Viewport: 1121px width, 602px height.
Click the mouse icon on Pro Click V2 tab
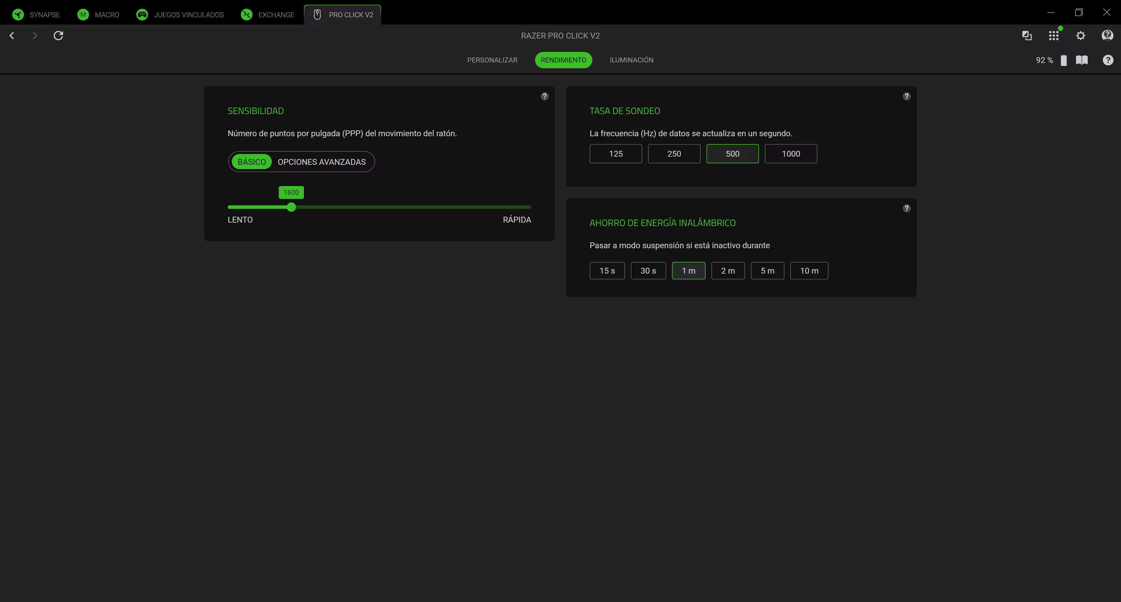point(317,15)
